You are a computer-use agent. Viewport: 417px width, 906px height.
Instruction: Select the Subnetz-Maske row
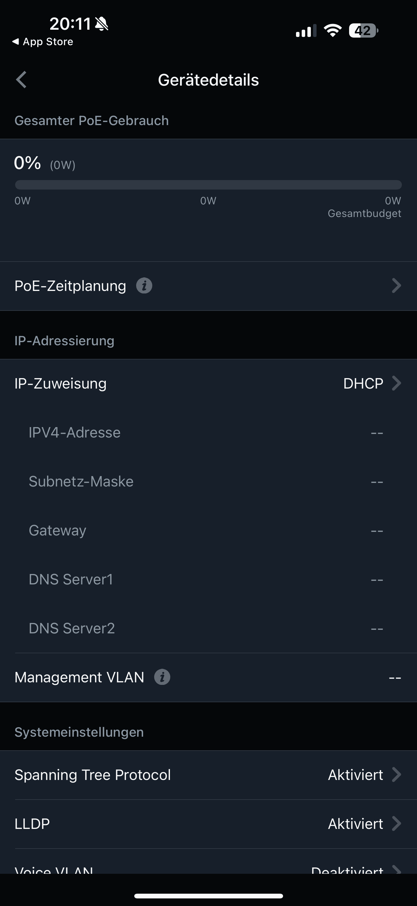point(208,481)
